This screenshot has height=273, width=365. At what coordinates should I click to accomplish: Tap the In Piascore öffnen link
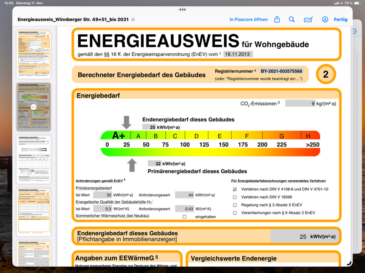pyautogui.click(x=248, y=19)
